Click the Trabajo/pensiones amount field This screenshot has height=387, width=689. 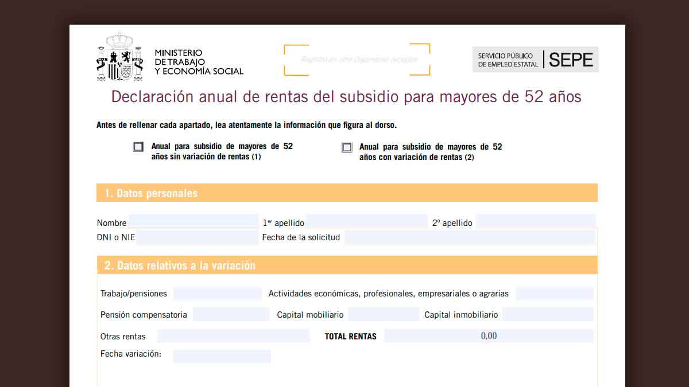pyautogui.click(x=217, y=294)
